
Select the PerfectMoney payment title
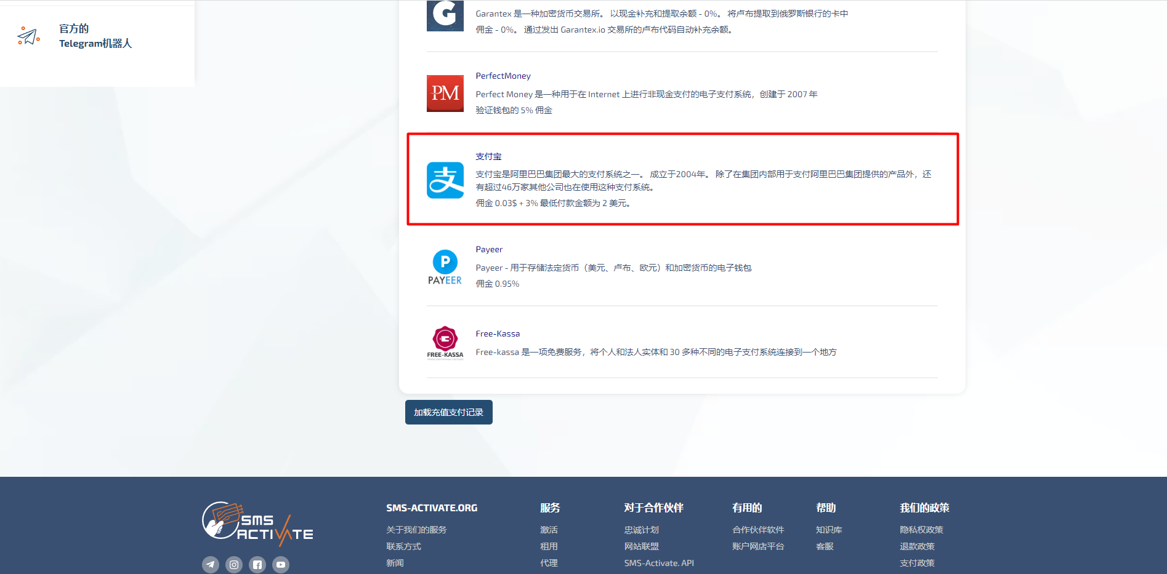(503, 76)
